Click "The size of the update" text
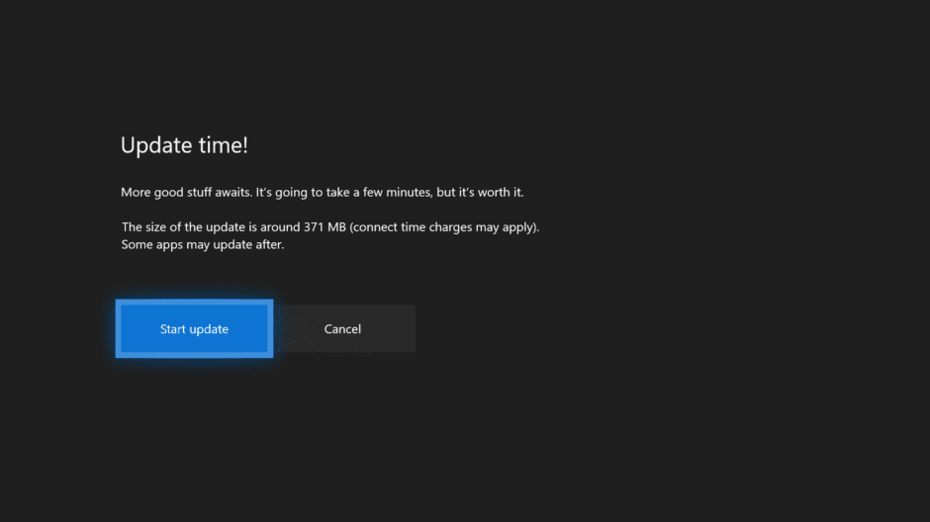 tap(186, 227)
